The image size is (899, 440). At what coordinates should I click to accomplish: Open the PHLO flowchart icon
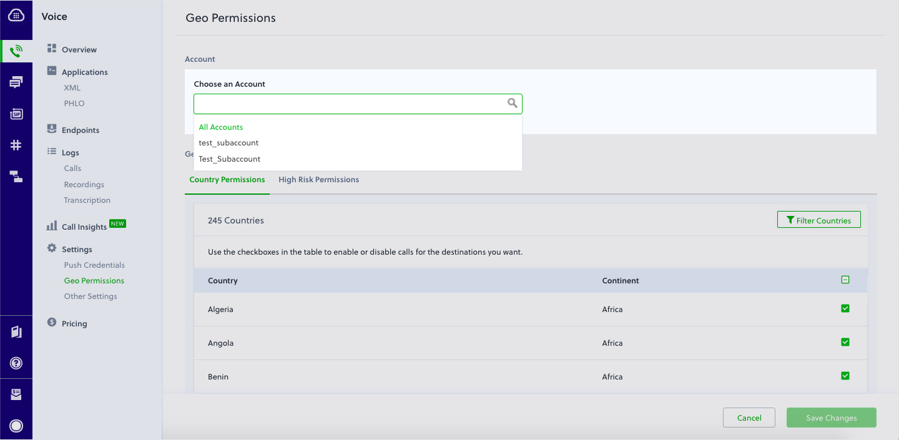(x=17, y=177)
